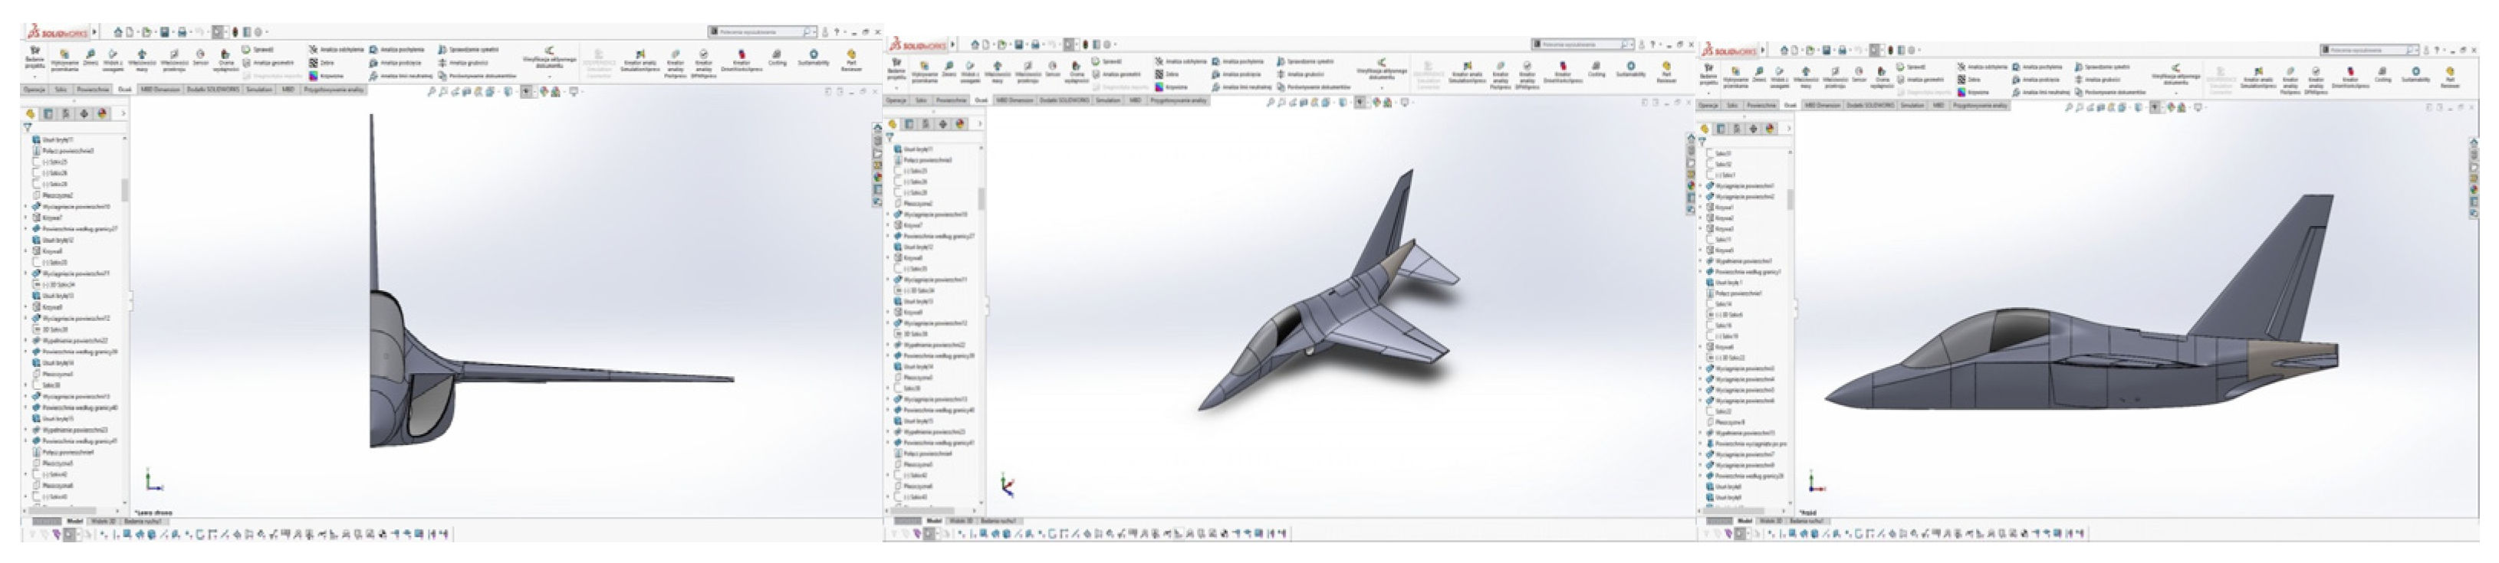
Task: Switch to Szkic tab in side-view jet window
Action: [x=1733, y=105]
